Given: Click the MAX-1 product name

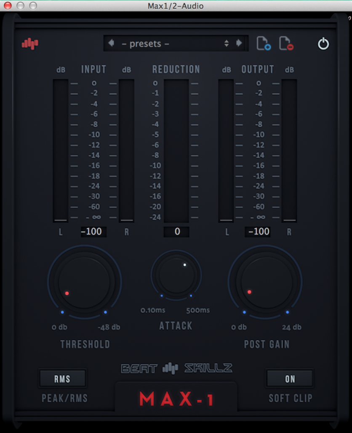Looking at the screenshot, I should pyautogui.click(x=176, y=399).
